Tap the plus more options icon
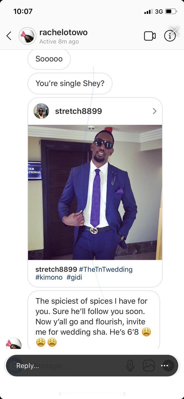 coord(167,366)
